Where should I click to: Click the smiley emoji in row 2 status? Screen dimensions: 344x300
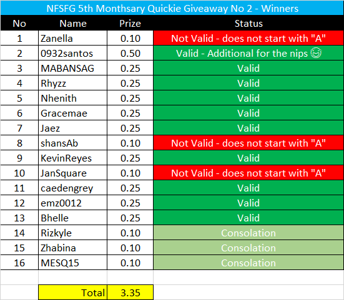(x=316, y=53)
